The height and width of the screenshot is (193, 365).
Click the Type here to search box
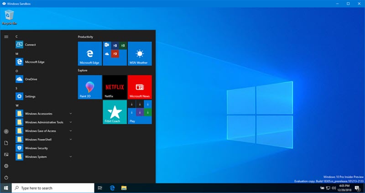(x=53, y=188)
